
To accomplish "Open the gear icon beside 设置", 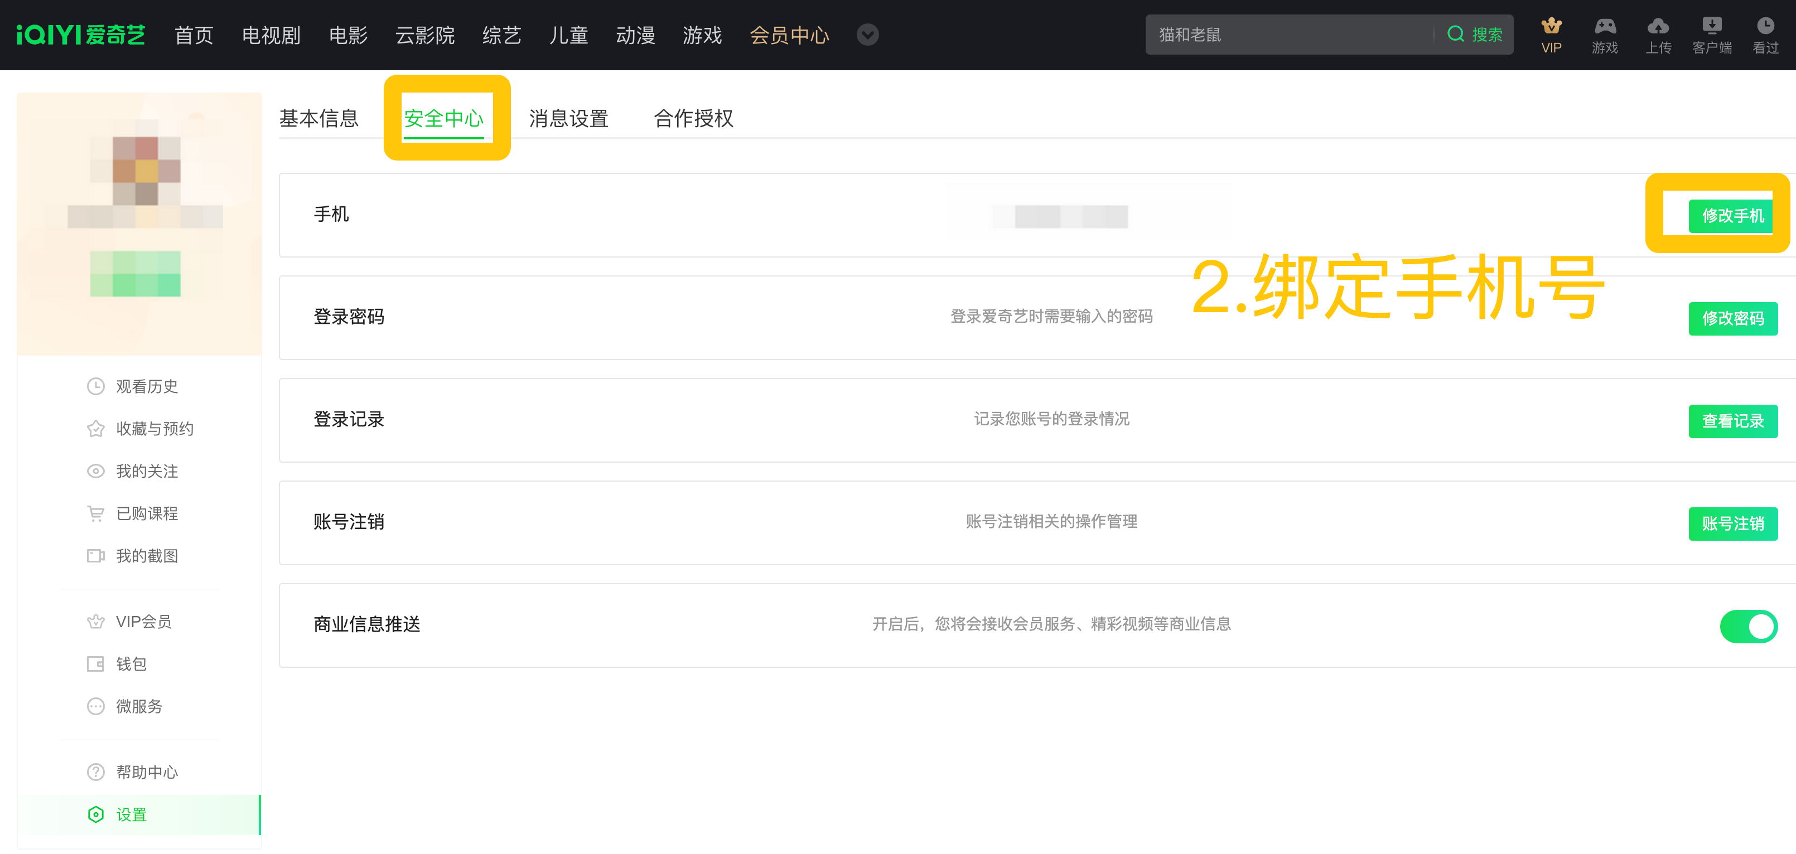I will (95, 814).
